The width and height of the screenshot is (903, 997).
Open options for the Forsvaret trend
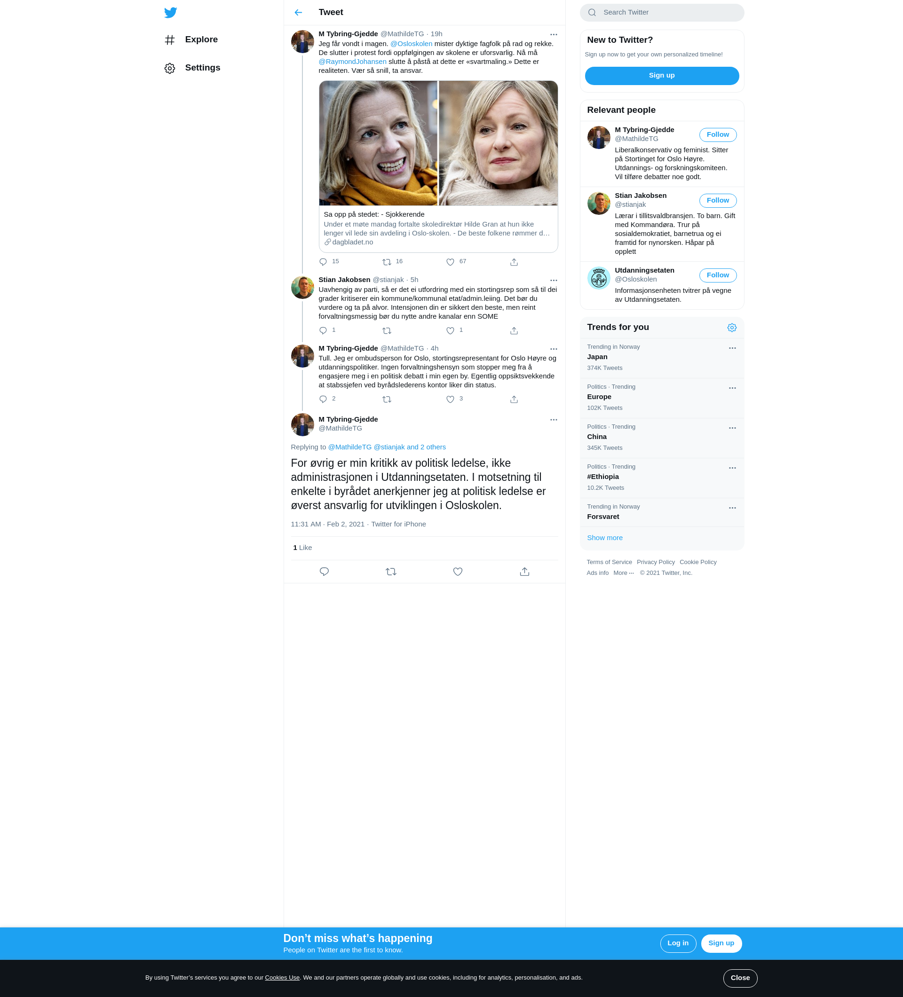(x=732, y=508)
